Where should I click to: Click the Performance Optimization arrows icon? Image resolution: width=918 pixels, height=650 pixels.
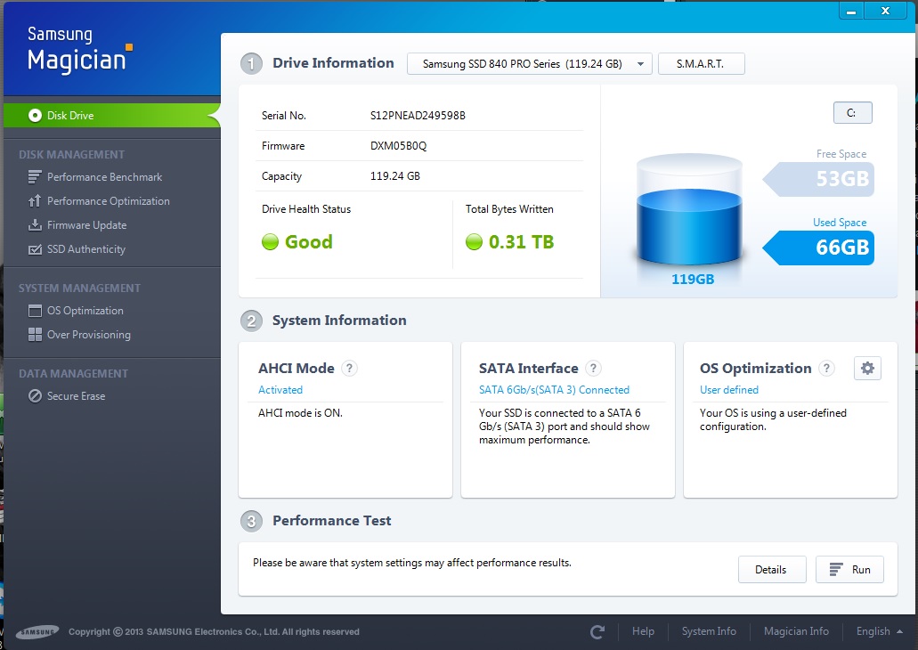35,201
